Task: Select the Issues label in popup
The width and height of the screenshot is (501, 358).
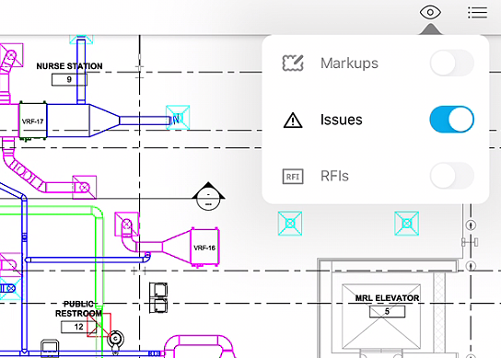Action: 342,120
